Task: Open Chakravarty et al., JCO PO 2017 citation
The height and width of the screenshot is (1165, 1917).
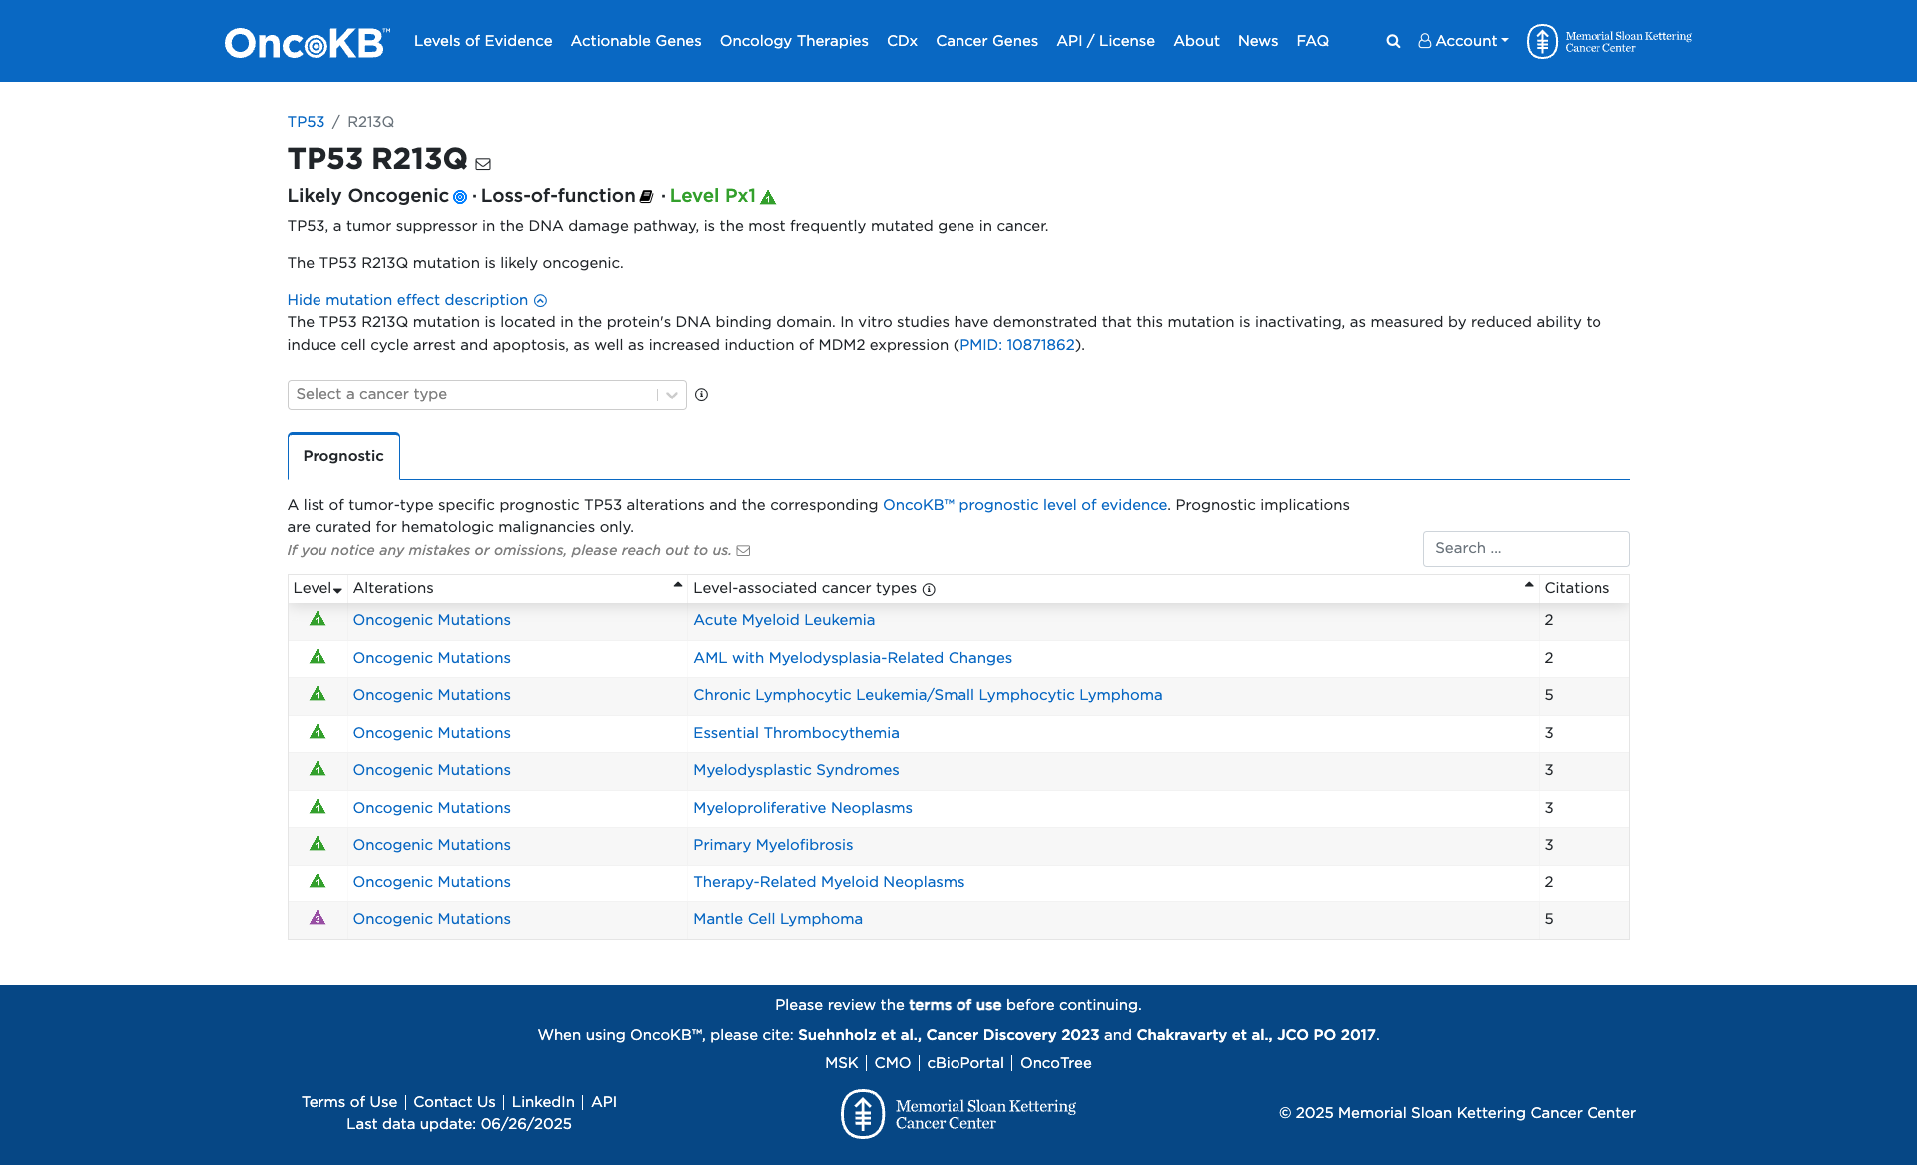Action: coord(1256,1035)
